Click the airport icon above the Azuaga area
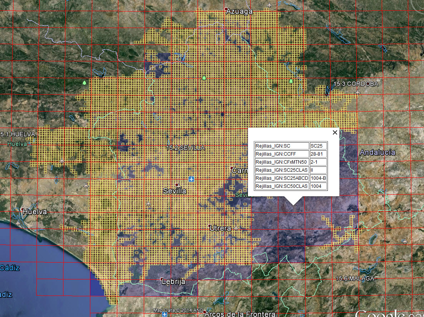Image resolution: width=424 pixels, height=317 pixels. pyautogui.click(x=269, y=5)
